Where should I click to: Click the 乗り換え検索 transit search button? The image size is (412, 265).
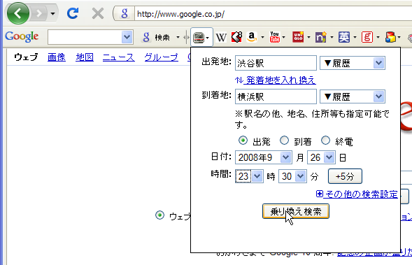pos(296,211)
